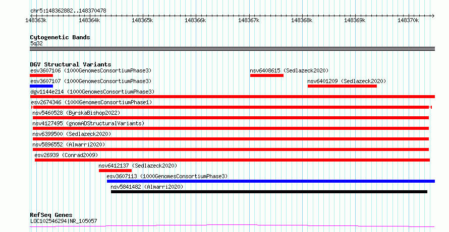The width and height of the screenshot is (449, 232).
Task: Click the chr5:148362882..148370478 coordinate text
Action: pos(68,11)
